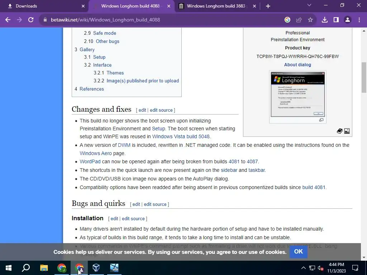Open the 4087 build link
Screen dimensions: 367x275
click(252, 162)
